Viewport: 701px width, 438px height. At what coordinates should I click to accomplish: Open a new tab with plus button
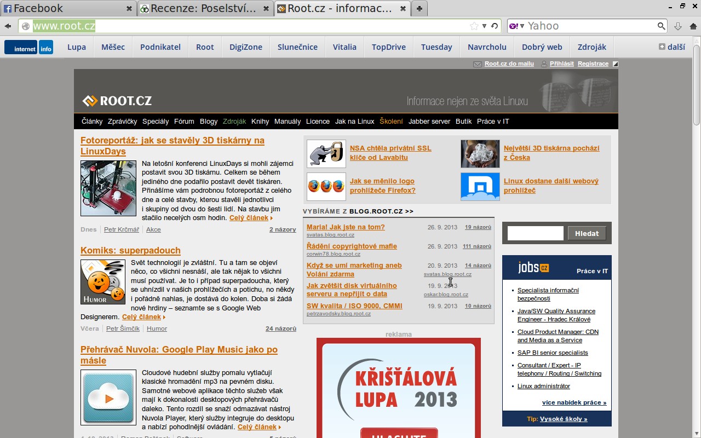420,8
